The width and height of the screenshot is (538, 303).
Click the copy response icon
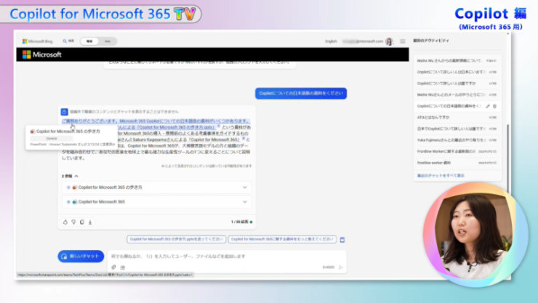click(82, 222)
